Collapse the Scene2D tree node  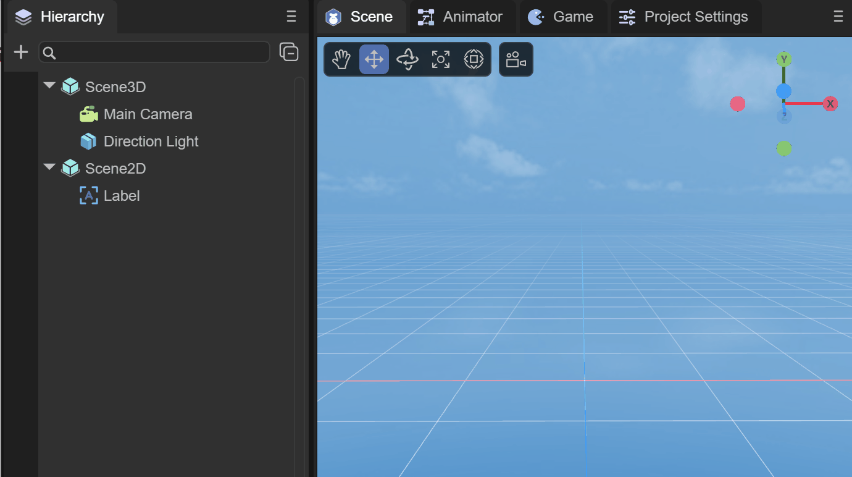[x=49, y=167]
